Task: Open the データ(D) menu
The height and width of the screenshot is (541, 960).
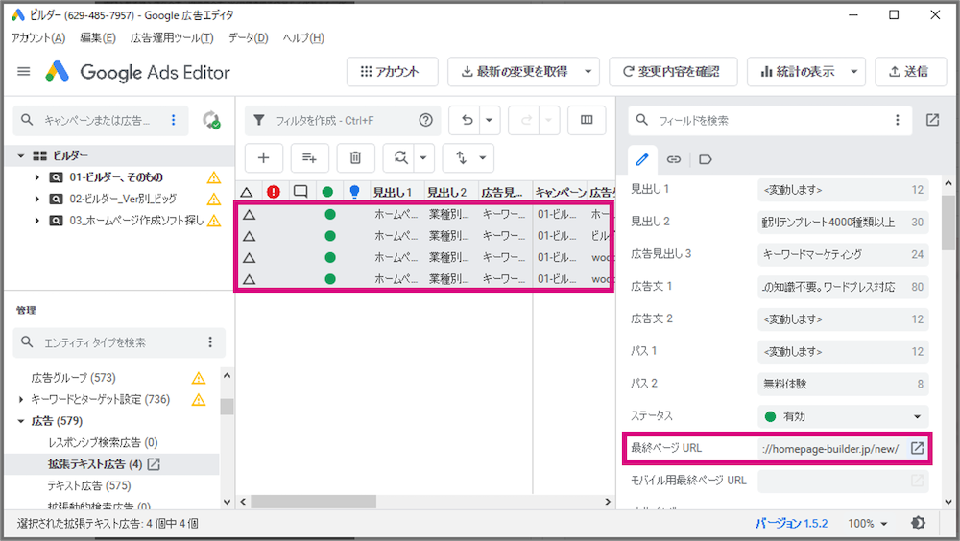Action: tap(249, 38)
